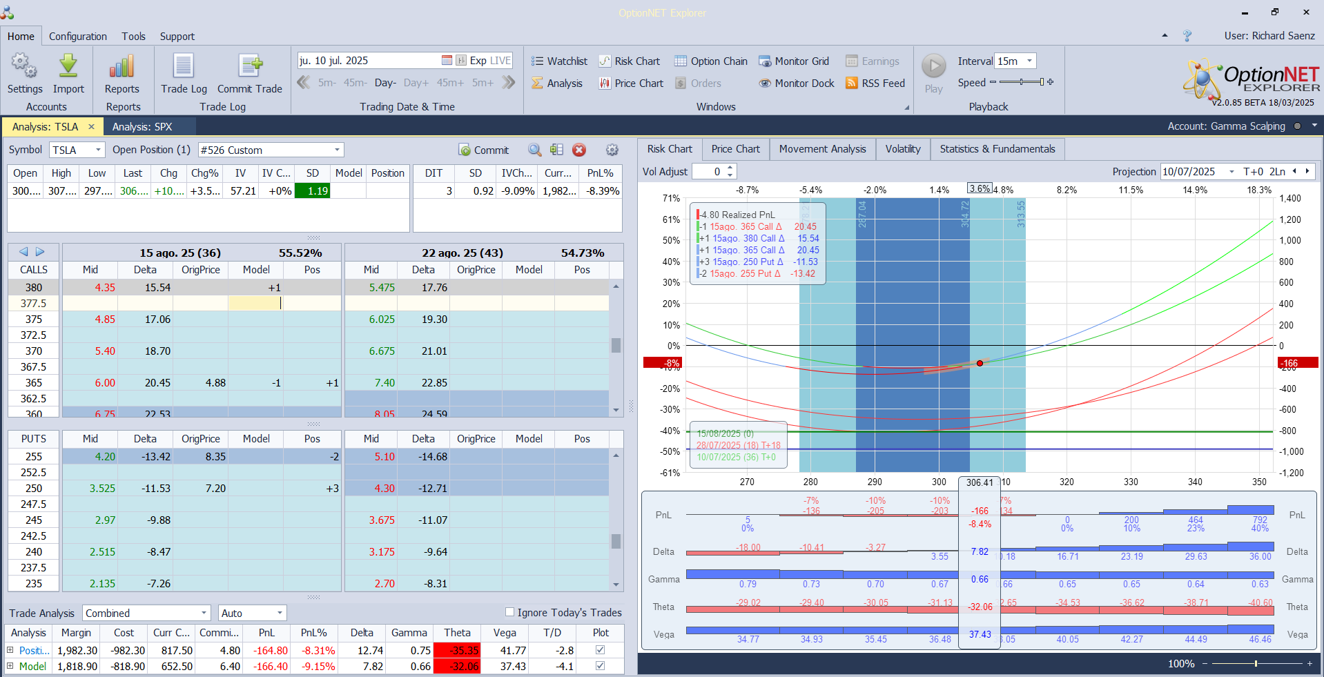Open the Reports bar chart icon
The image size is (1324, 677).
(121, 66)
